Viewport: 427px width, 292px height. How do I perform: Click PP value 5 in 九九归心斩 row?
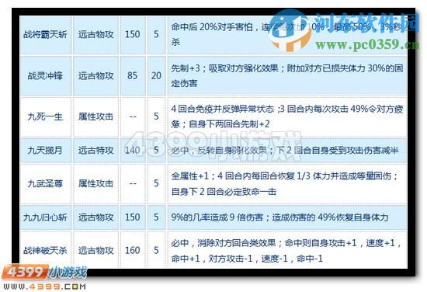(x=156, y=217)
